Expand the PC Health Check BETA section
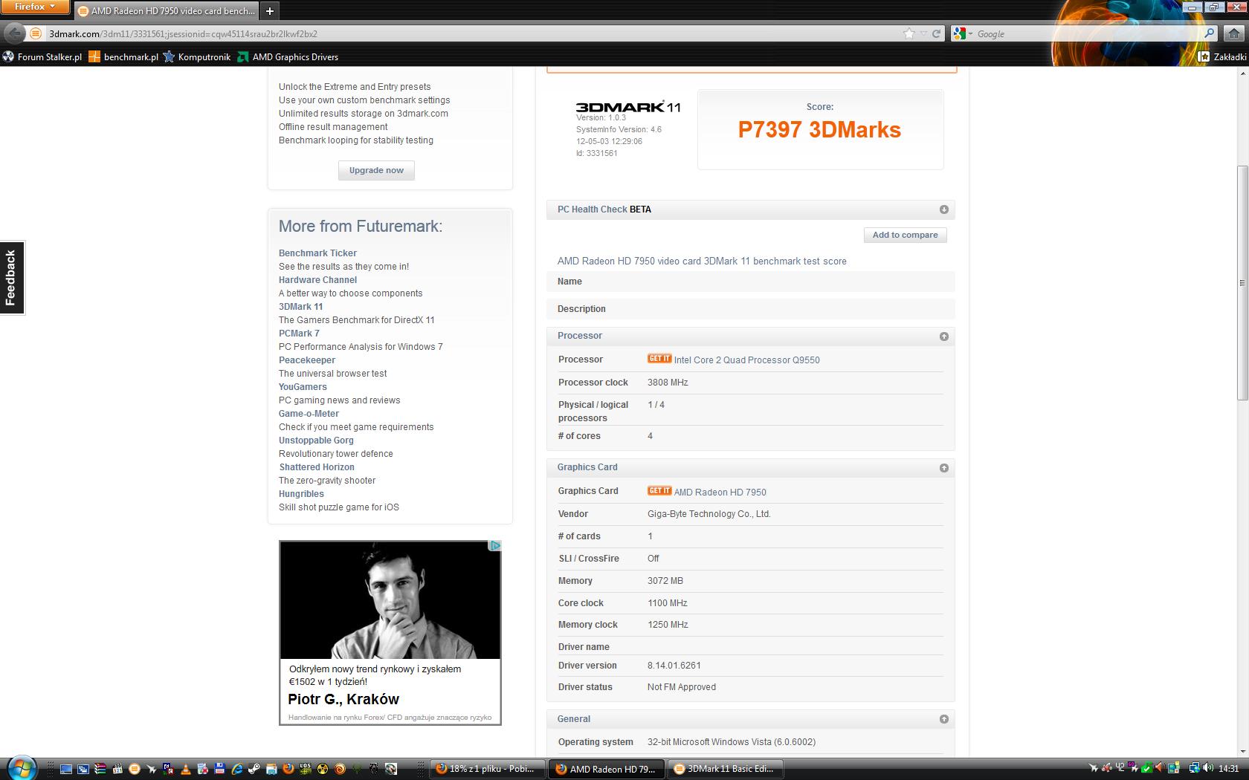 tap(943, 209)
